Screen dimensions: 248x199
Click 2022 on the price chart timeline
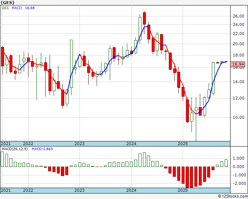(28, 144)
